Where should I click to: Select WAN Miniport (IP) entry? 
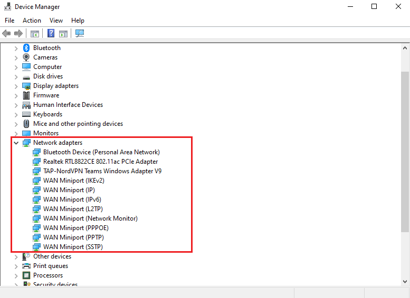pyautogui.click(x=69, y=190)
